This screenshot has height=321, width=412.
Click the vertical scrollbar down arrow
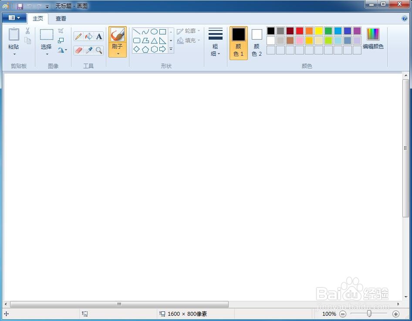pos(406,297)
